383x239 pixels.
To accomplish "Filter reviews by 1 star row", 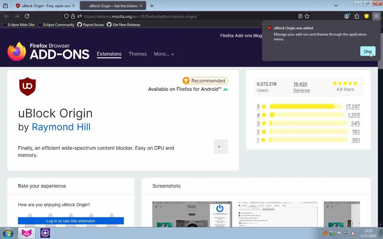I will [x=308, y=140].
